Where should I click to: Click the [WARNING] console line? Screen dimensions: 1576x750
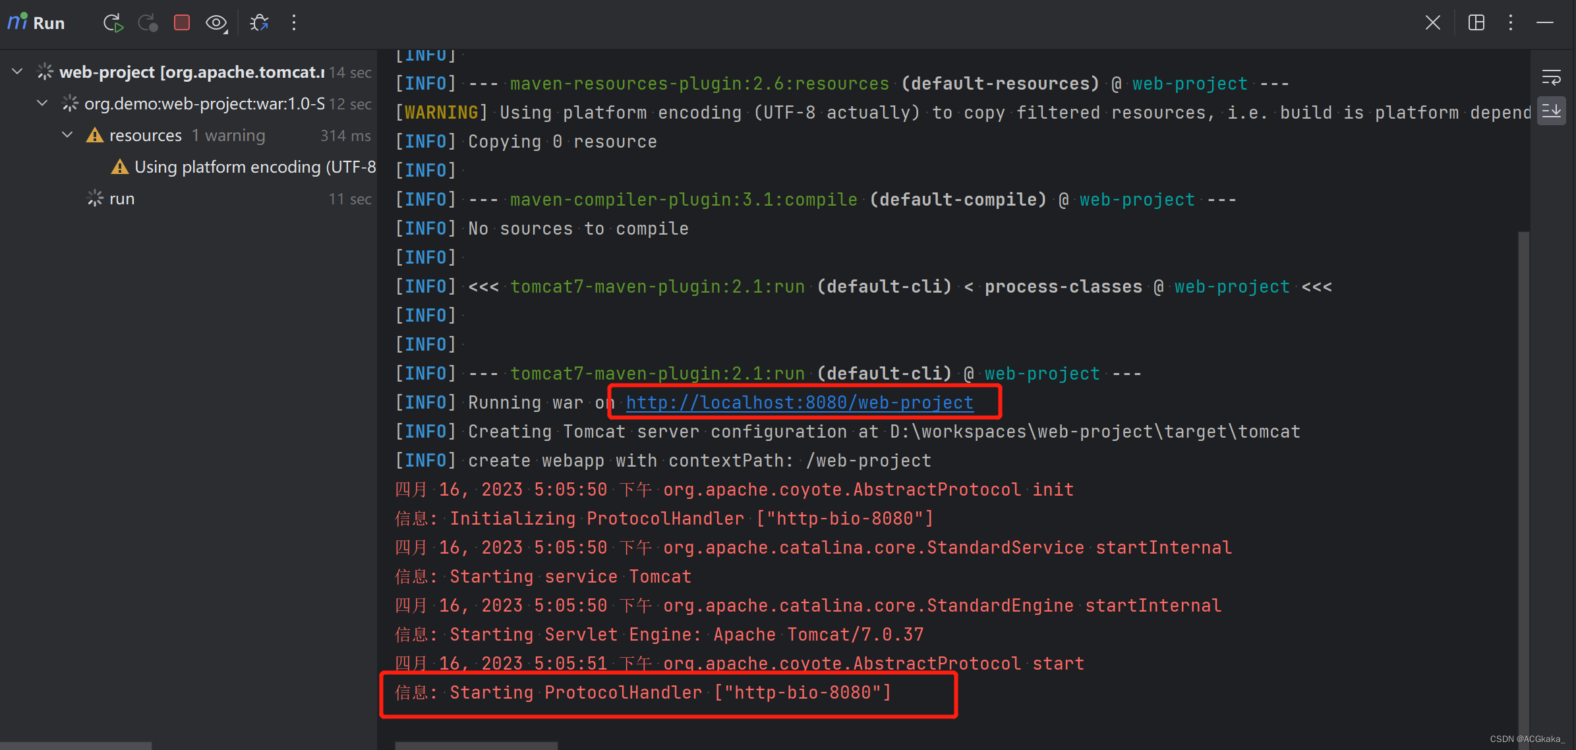coord(962,113)
